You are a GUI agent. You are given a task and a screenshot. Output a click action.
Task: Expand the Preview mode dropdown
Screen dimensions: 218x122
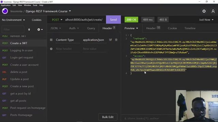tap(131, 28)
